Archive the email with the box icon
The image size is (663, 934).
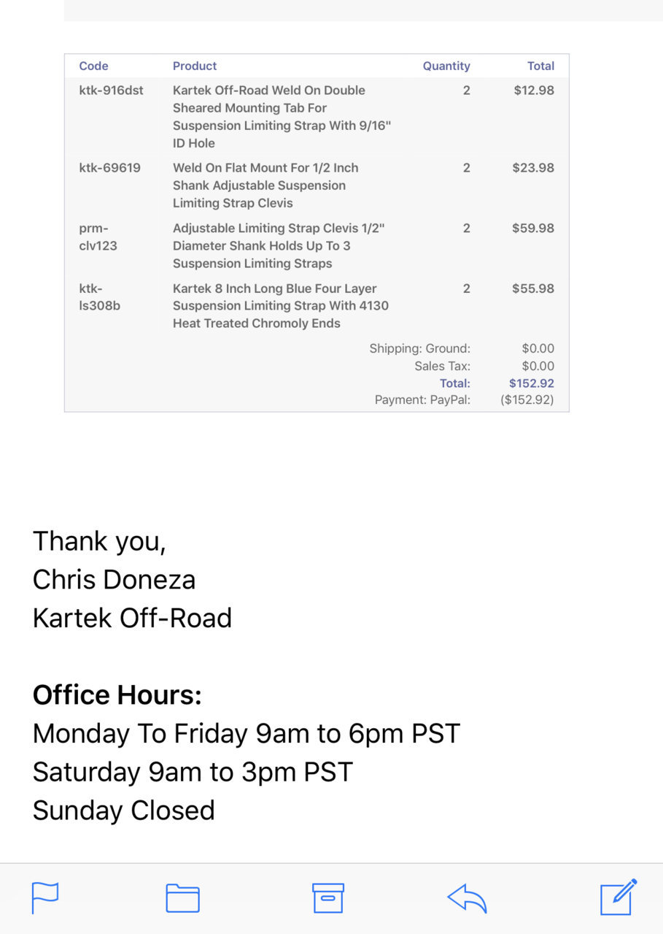[x=328, y=897]
